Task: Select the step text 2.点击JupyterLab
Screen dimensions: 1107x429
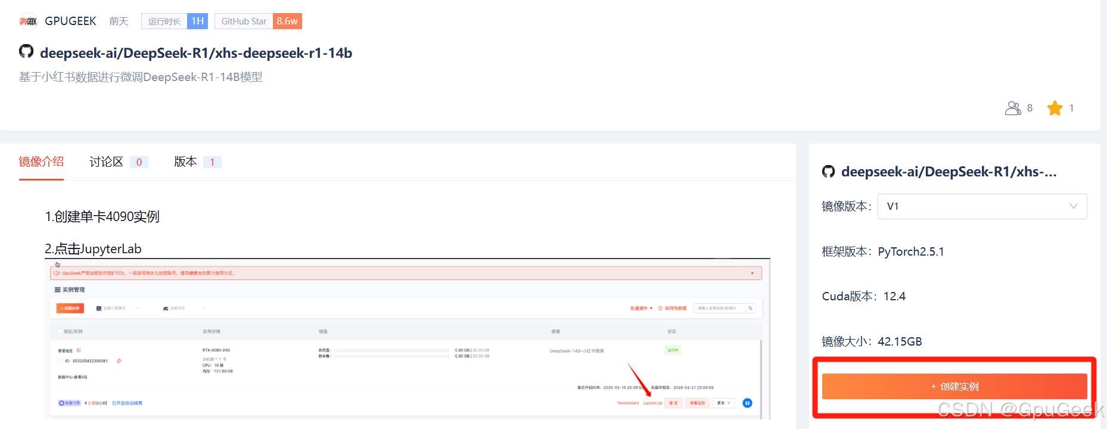Action: [x=93, y=248]
